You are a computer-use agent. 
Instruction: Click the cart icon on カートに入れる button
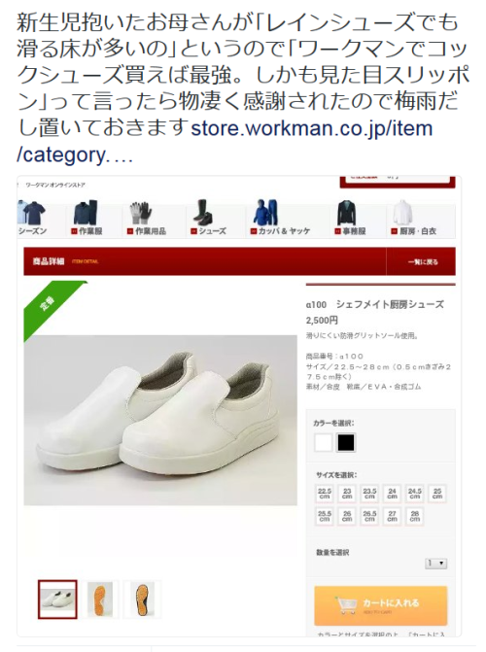(346, 605)
